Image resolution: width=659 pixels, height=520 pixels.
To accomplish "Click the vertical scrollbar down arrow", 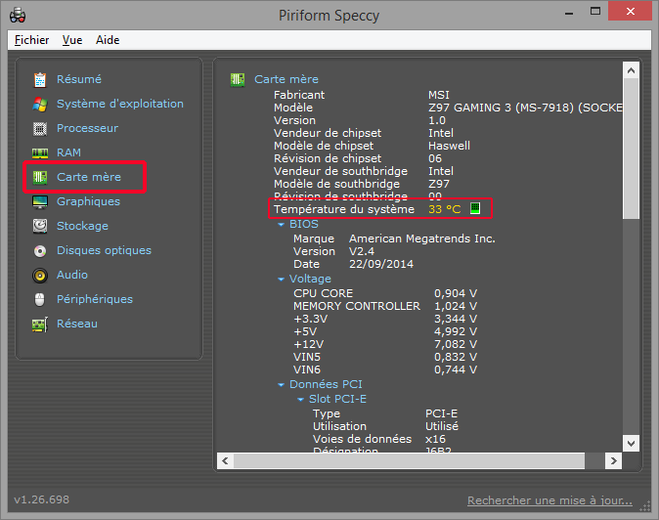I will pos(631,444).
